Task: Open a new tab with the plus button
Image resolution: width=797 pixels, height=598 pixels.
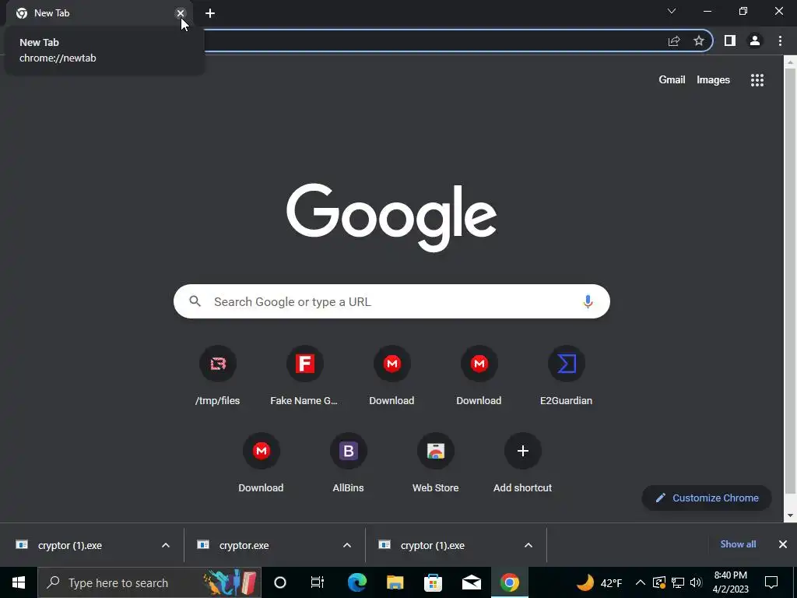Action: (210, 13)
